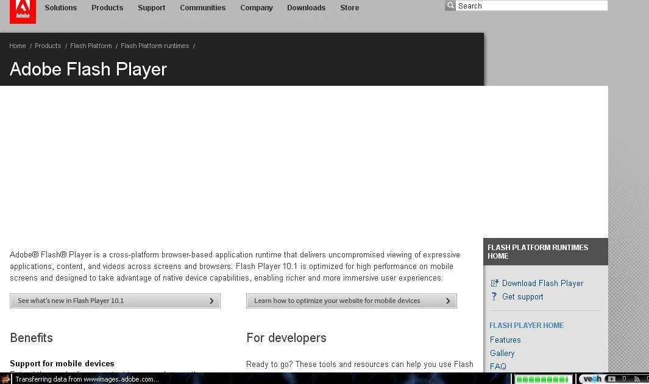Open Features link in sidebar
This screenshot has height=384, width=649.
(505, 340)
